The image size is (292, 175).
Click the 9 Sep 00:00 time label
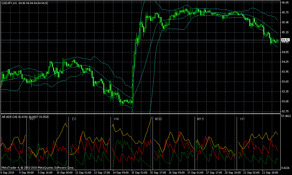[x=27, y=173]
